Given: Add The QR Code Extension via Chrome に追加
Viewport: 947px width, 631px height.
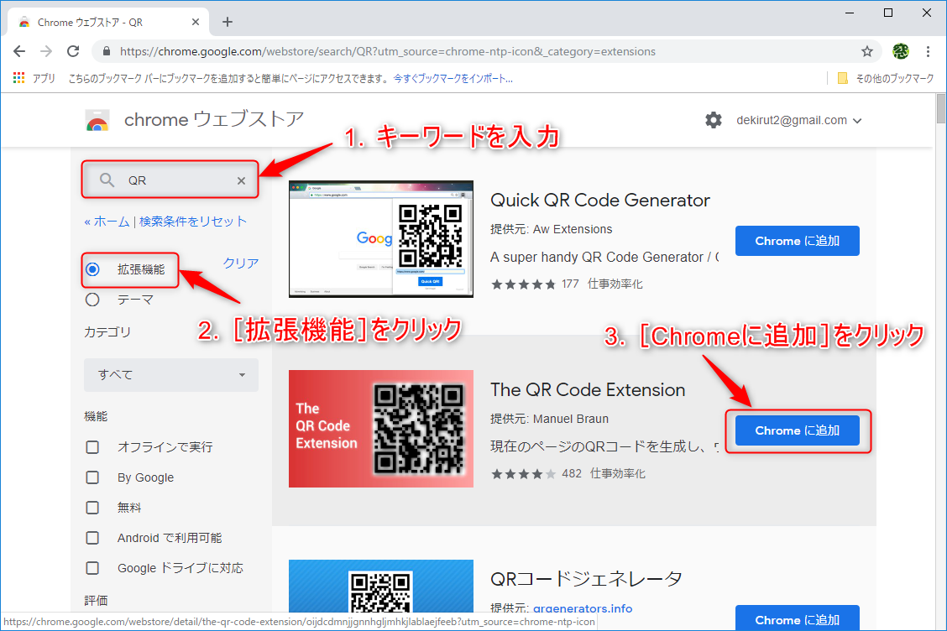Looking at the screenshot, I should point(796,430).
